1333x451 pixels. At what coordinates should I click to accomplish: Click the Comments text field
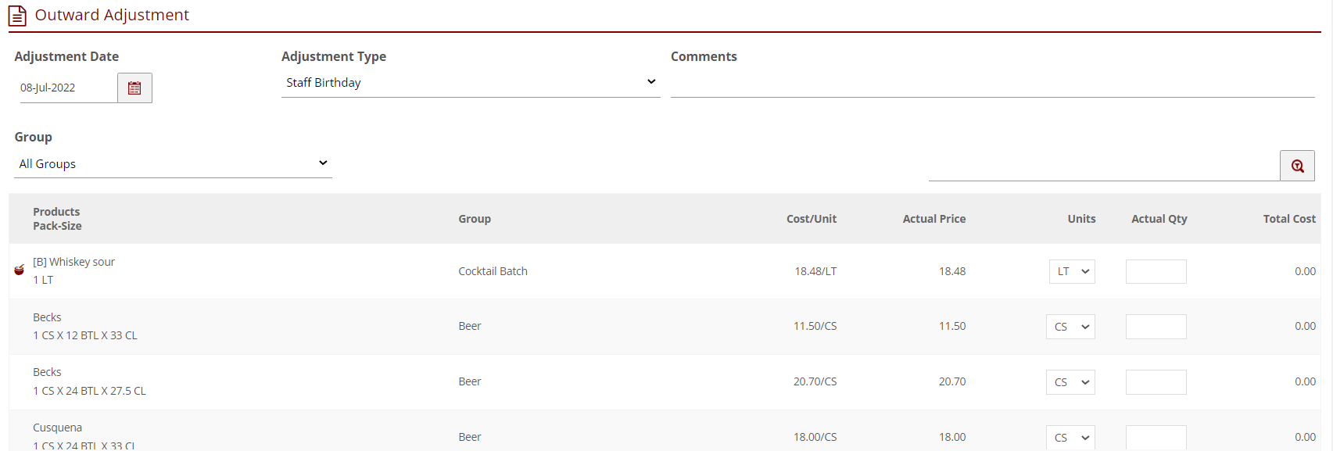[992, 84]
